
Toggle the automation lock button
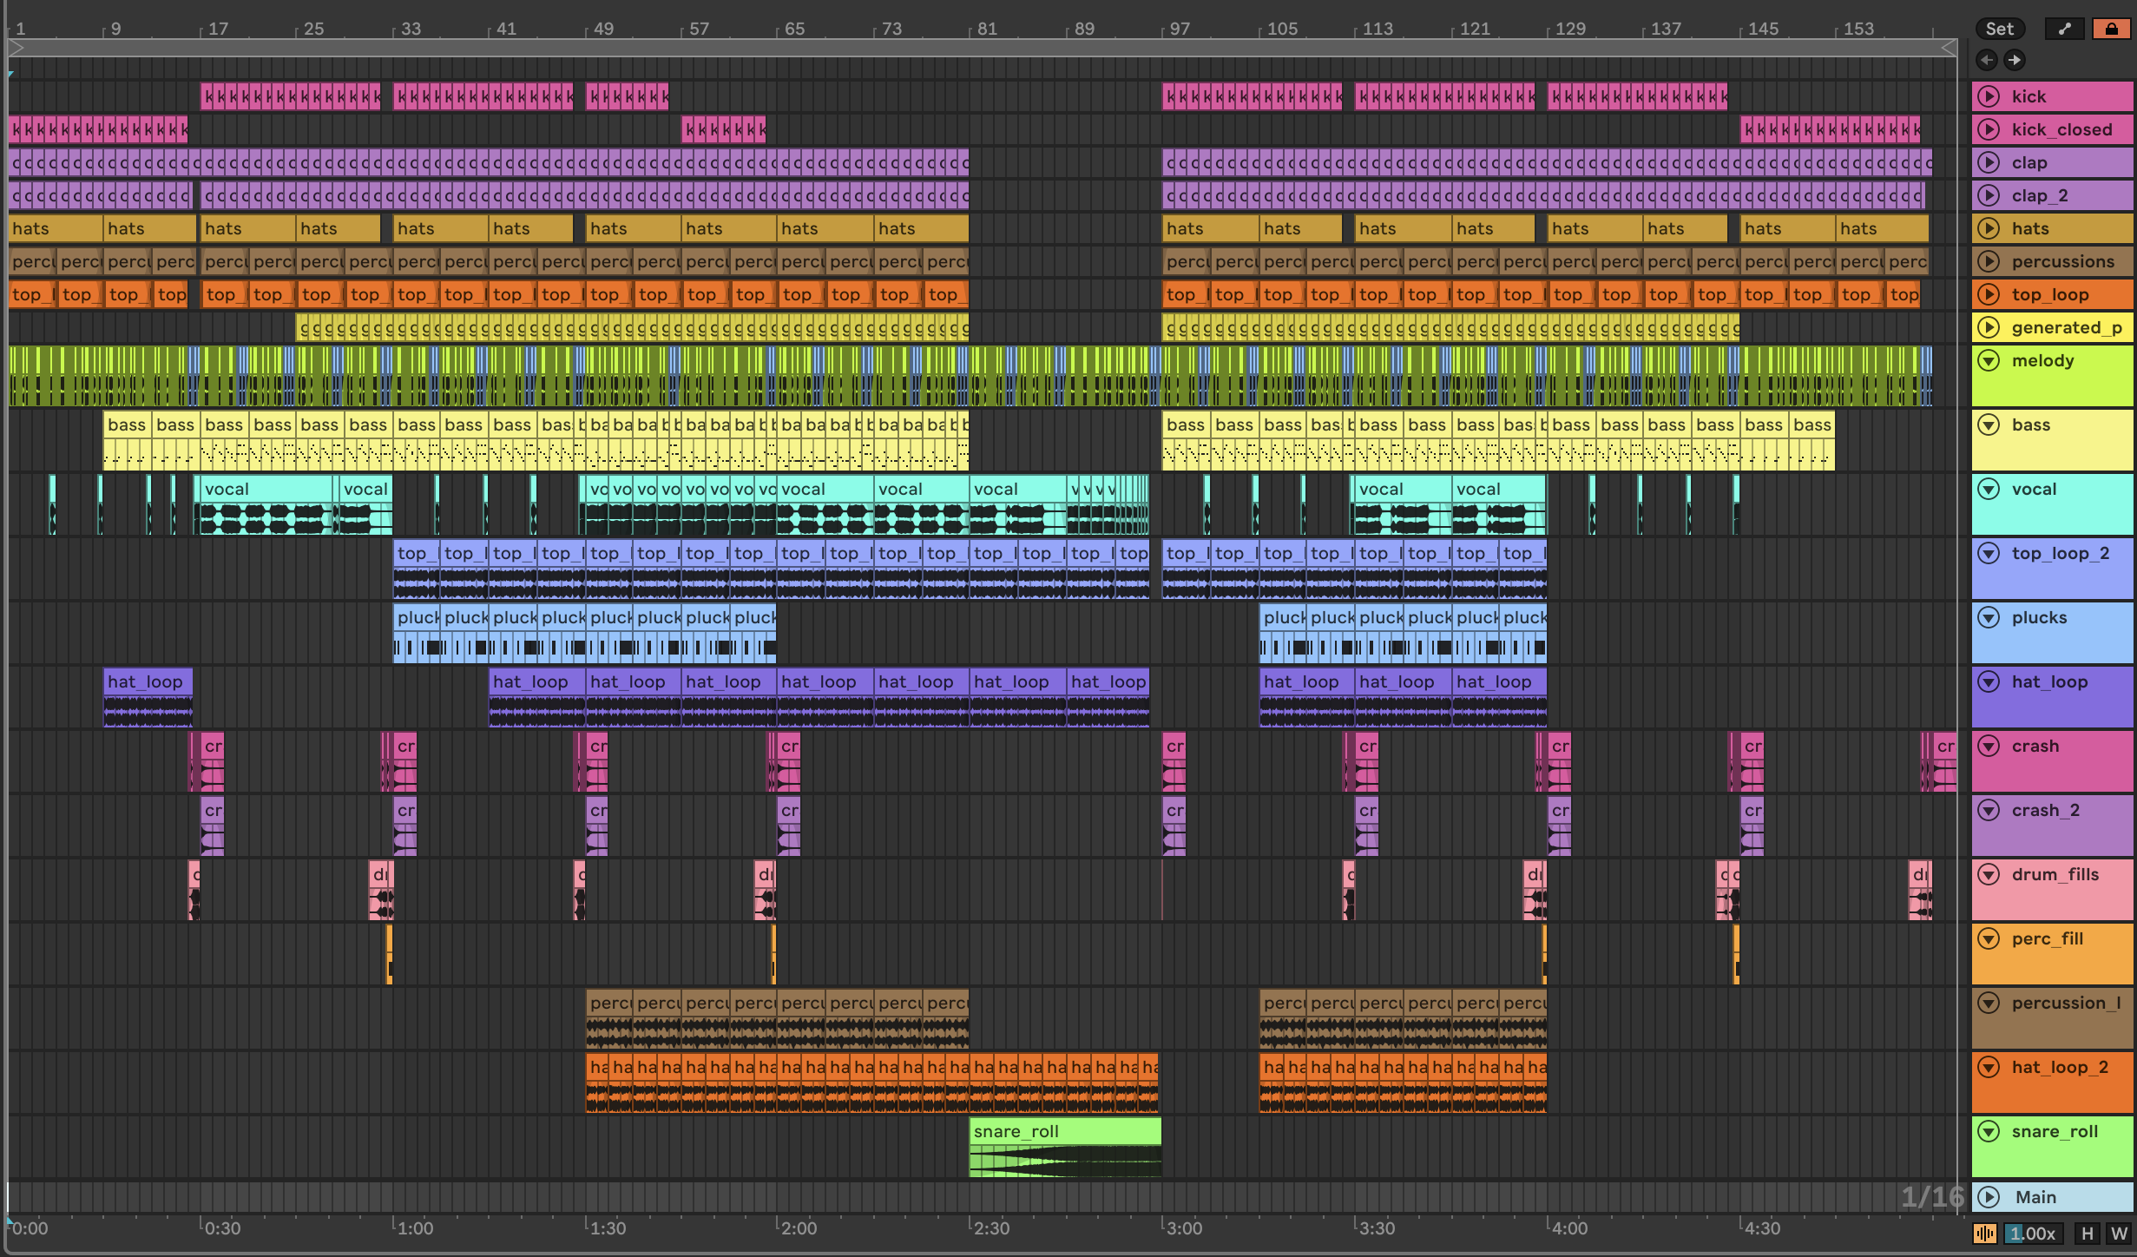(2111, 29)
